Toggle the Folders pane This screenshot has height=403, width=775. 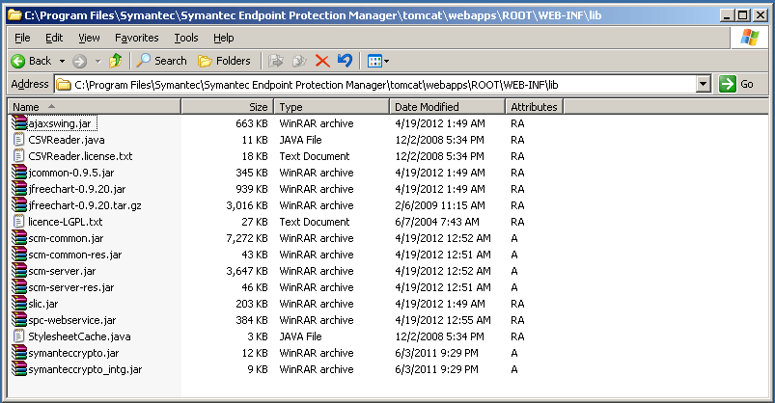click(224, 61)
